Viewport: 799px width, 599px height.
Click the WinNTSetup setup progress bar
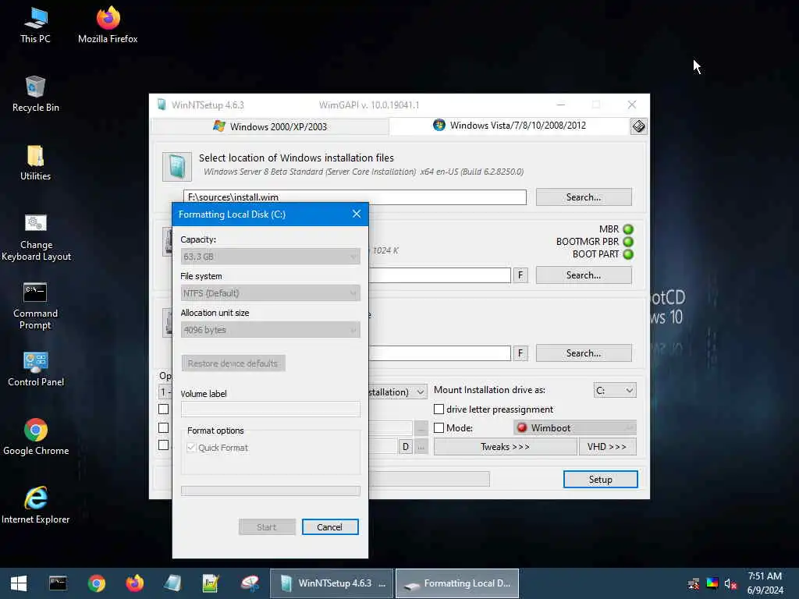(430, 479)
